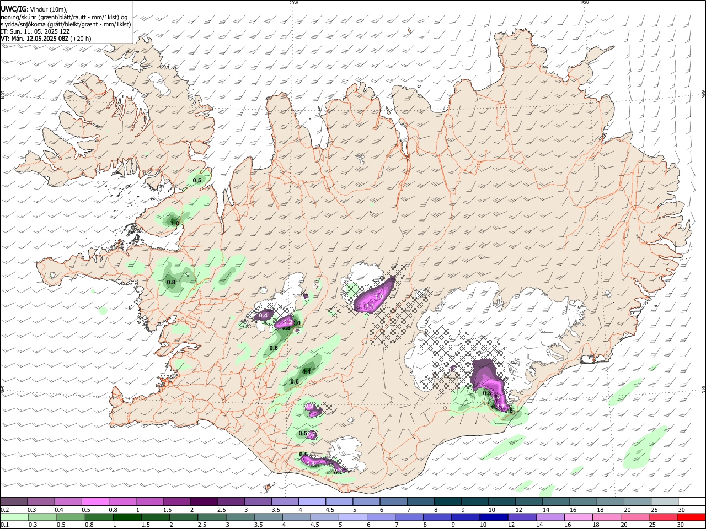
Task: Pick the deep blue 10 swatch in the bottom legend row
Action: point(493,517)
